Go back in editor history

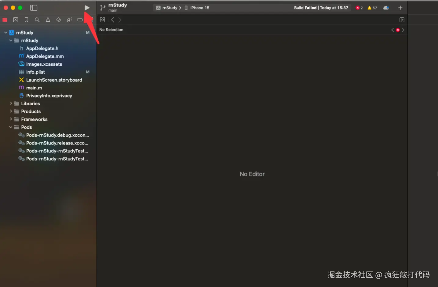click(113, 20)
